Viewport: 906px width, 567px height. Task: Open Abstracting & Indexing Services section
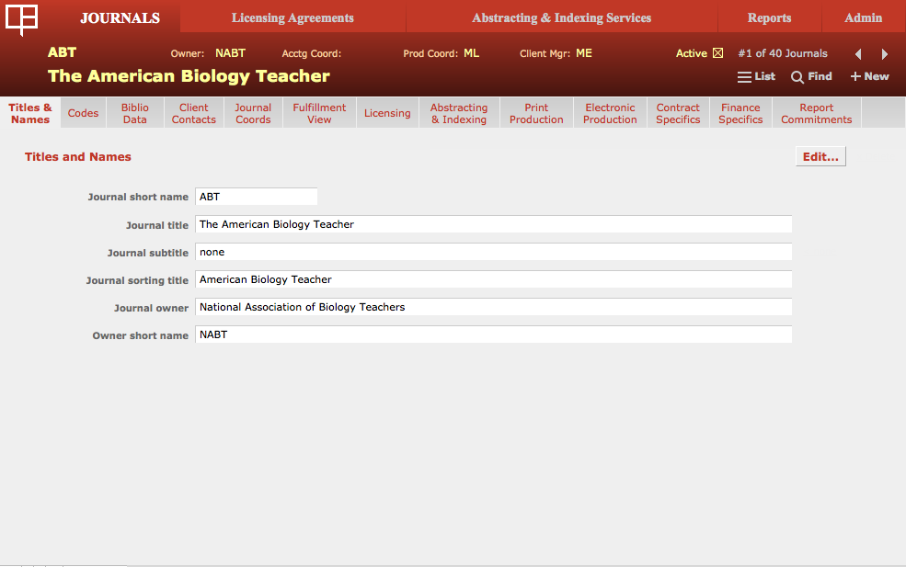[x=562, y=17]
